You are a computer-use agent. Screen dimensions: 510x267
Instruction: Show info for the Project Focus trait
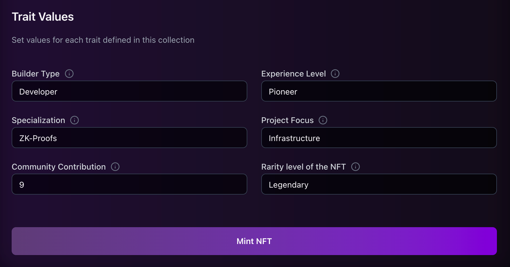pyautogui.click(x=323, y=120)
